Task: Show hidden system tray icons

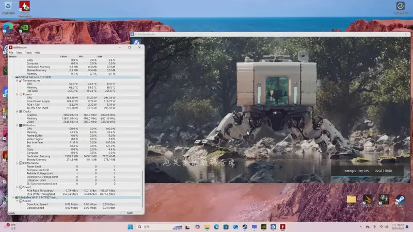Action: coord(360,227)
